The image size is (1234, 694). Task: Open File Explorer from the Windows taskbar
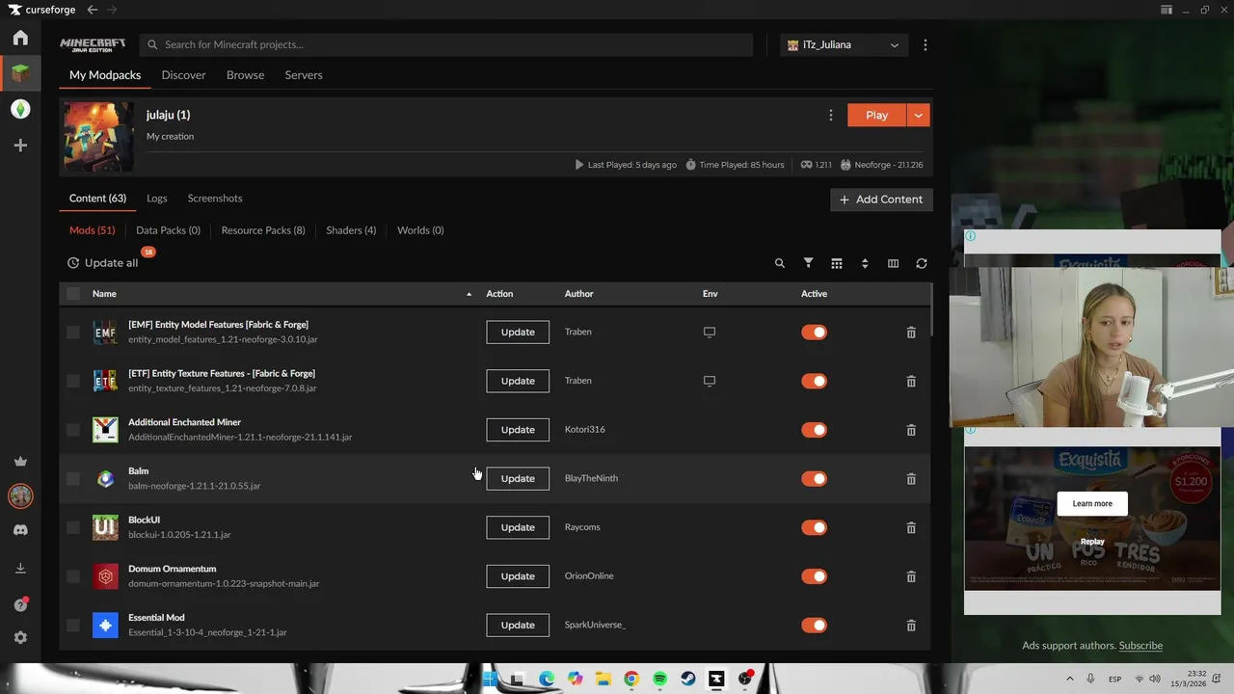click(603, 679)
